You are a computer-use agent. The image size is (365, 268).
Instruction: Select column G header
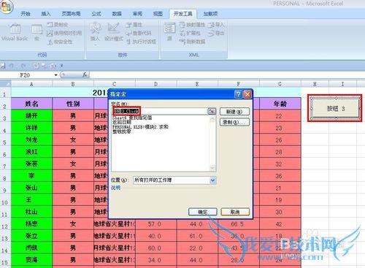[280, 84]
